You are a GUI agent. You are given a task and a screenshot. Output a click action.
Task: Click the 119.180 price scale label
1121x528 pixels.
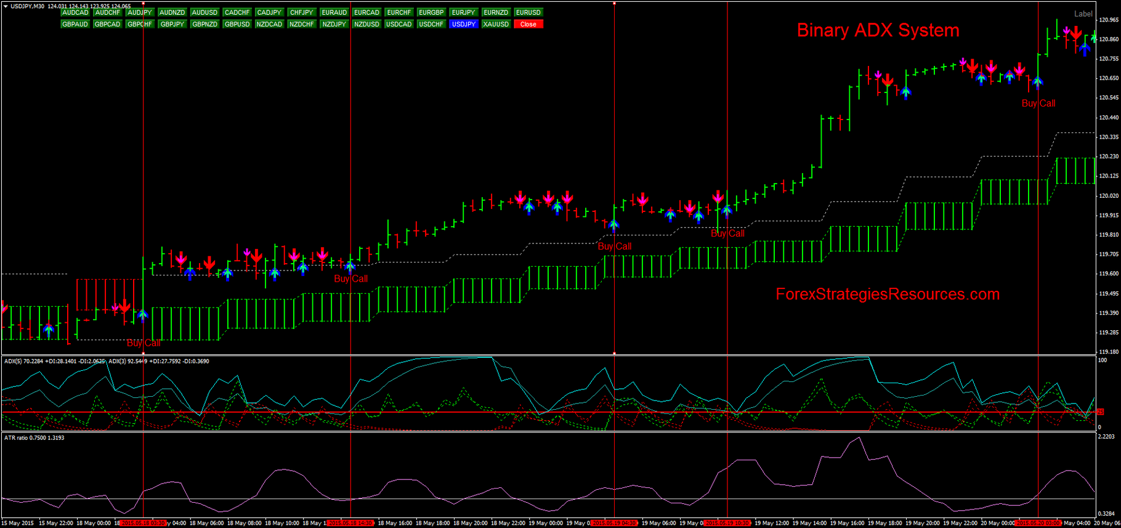point(1109,352)
